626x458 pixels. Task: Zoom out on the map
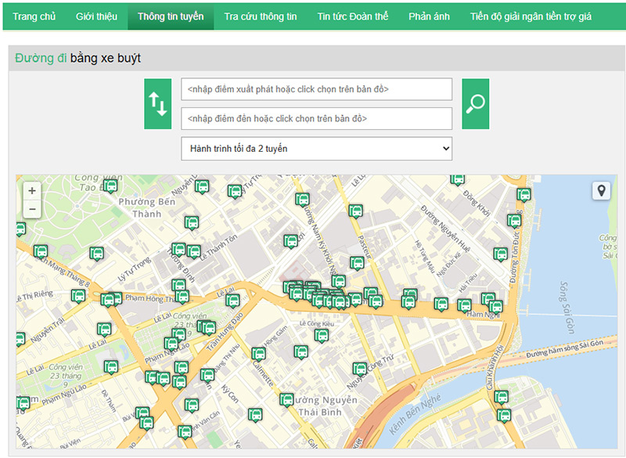pos(31,209)
